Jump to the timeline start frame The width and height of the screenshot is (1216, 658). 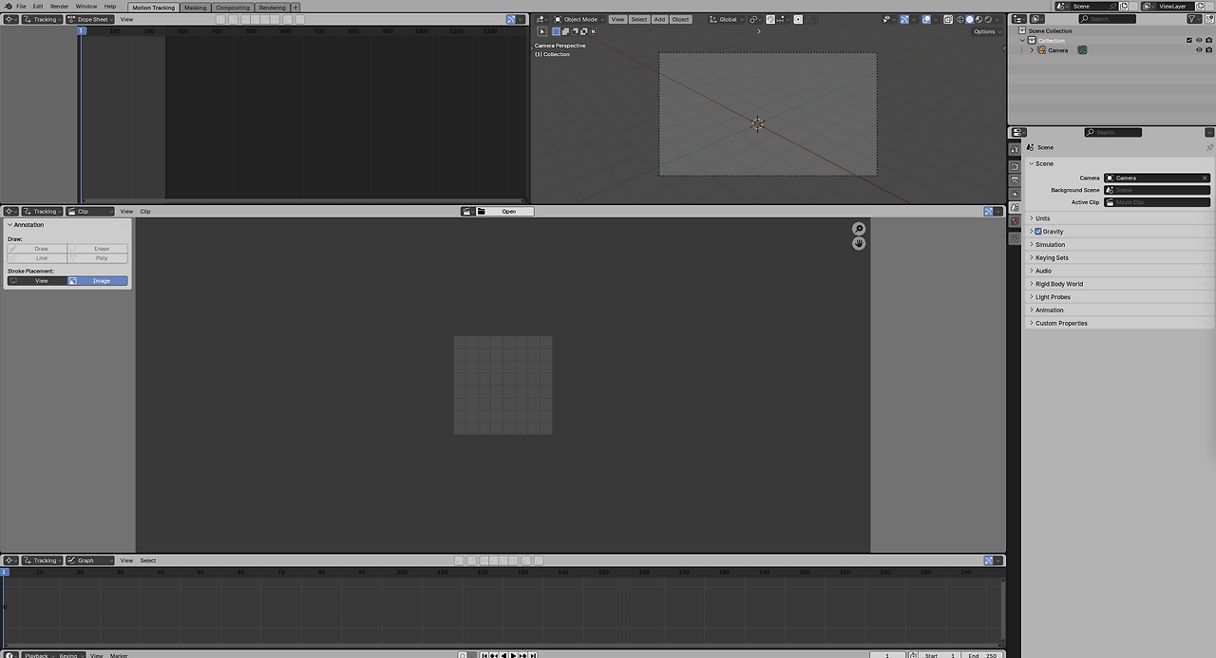(x=484, y=655)
